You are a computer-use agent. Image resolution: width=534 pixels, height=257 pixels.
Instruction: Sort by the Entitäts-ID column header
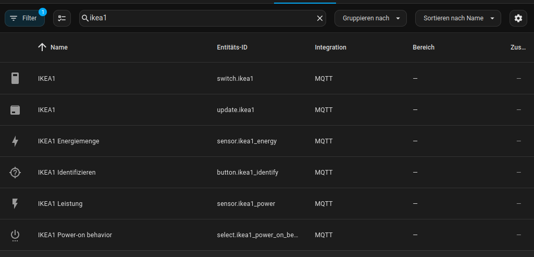pyautogui.click(x=232, y=47)
